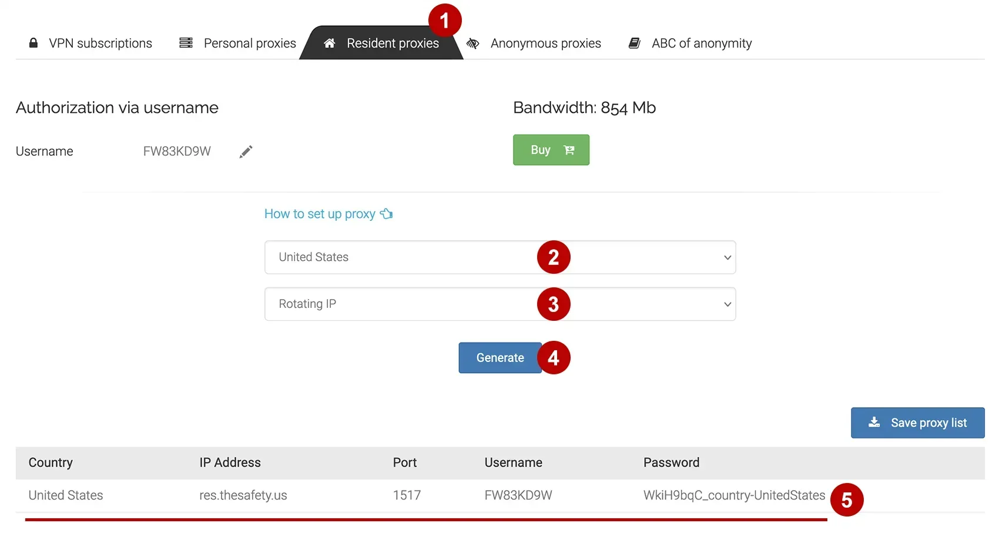Go to the ABC of anonymity tab
This screenshot has width=999, height=540.
click(x=701, y=43)
